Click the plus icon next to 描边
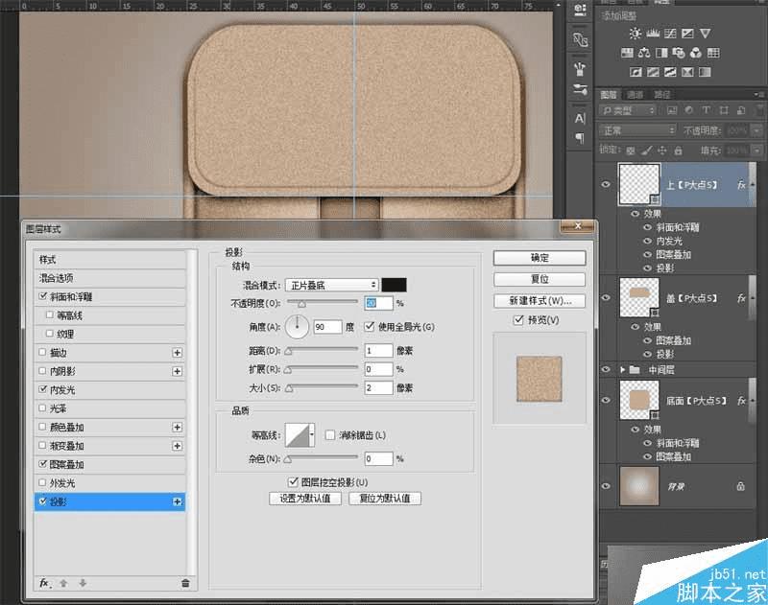Image resolution: width=768 pixels, height=605 pixels. point(177,353)
